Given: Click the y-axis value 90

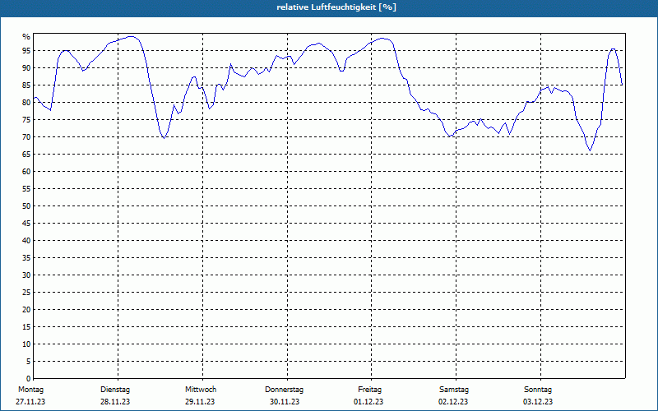Looking at the screenshot, I should [x=26, y=68].
